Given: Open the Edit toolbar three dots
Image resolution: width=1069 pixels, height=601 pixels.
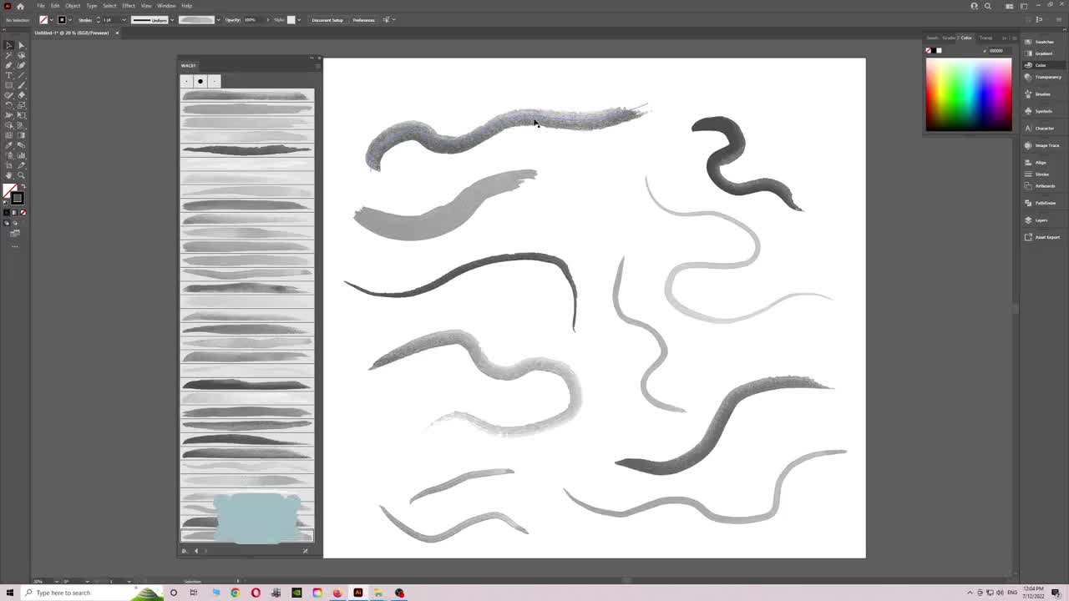Looking at the screenshot, I should [15, 246].
